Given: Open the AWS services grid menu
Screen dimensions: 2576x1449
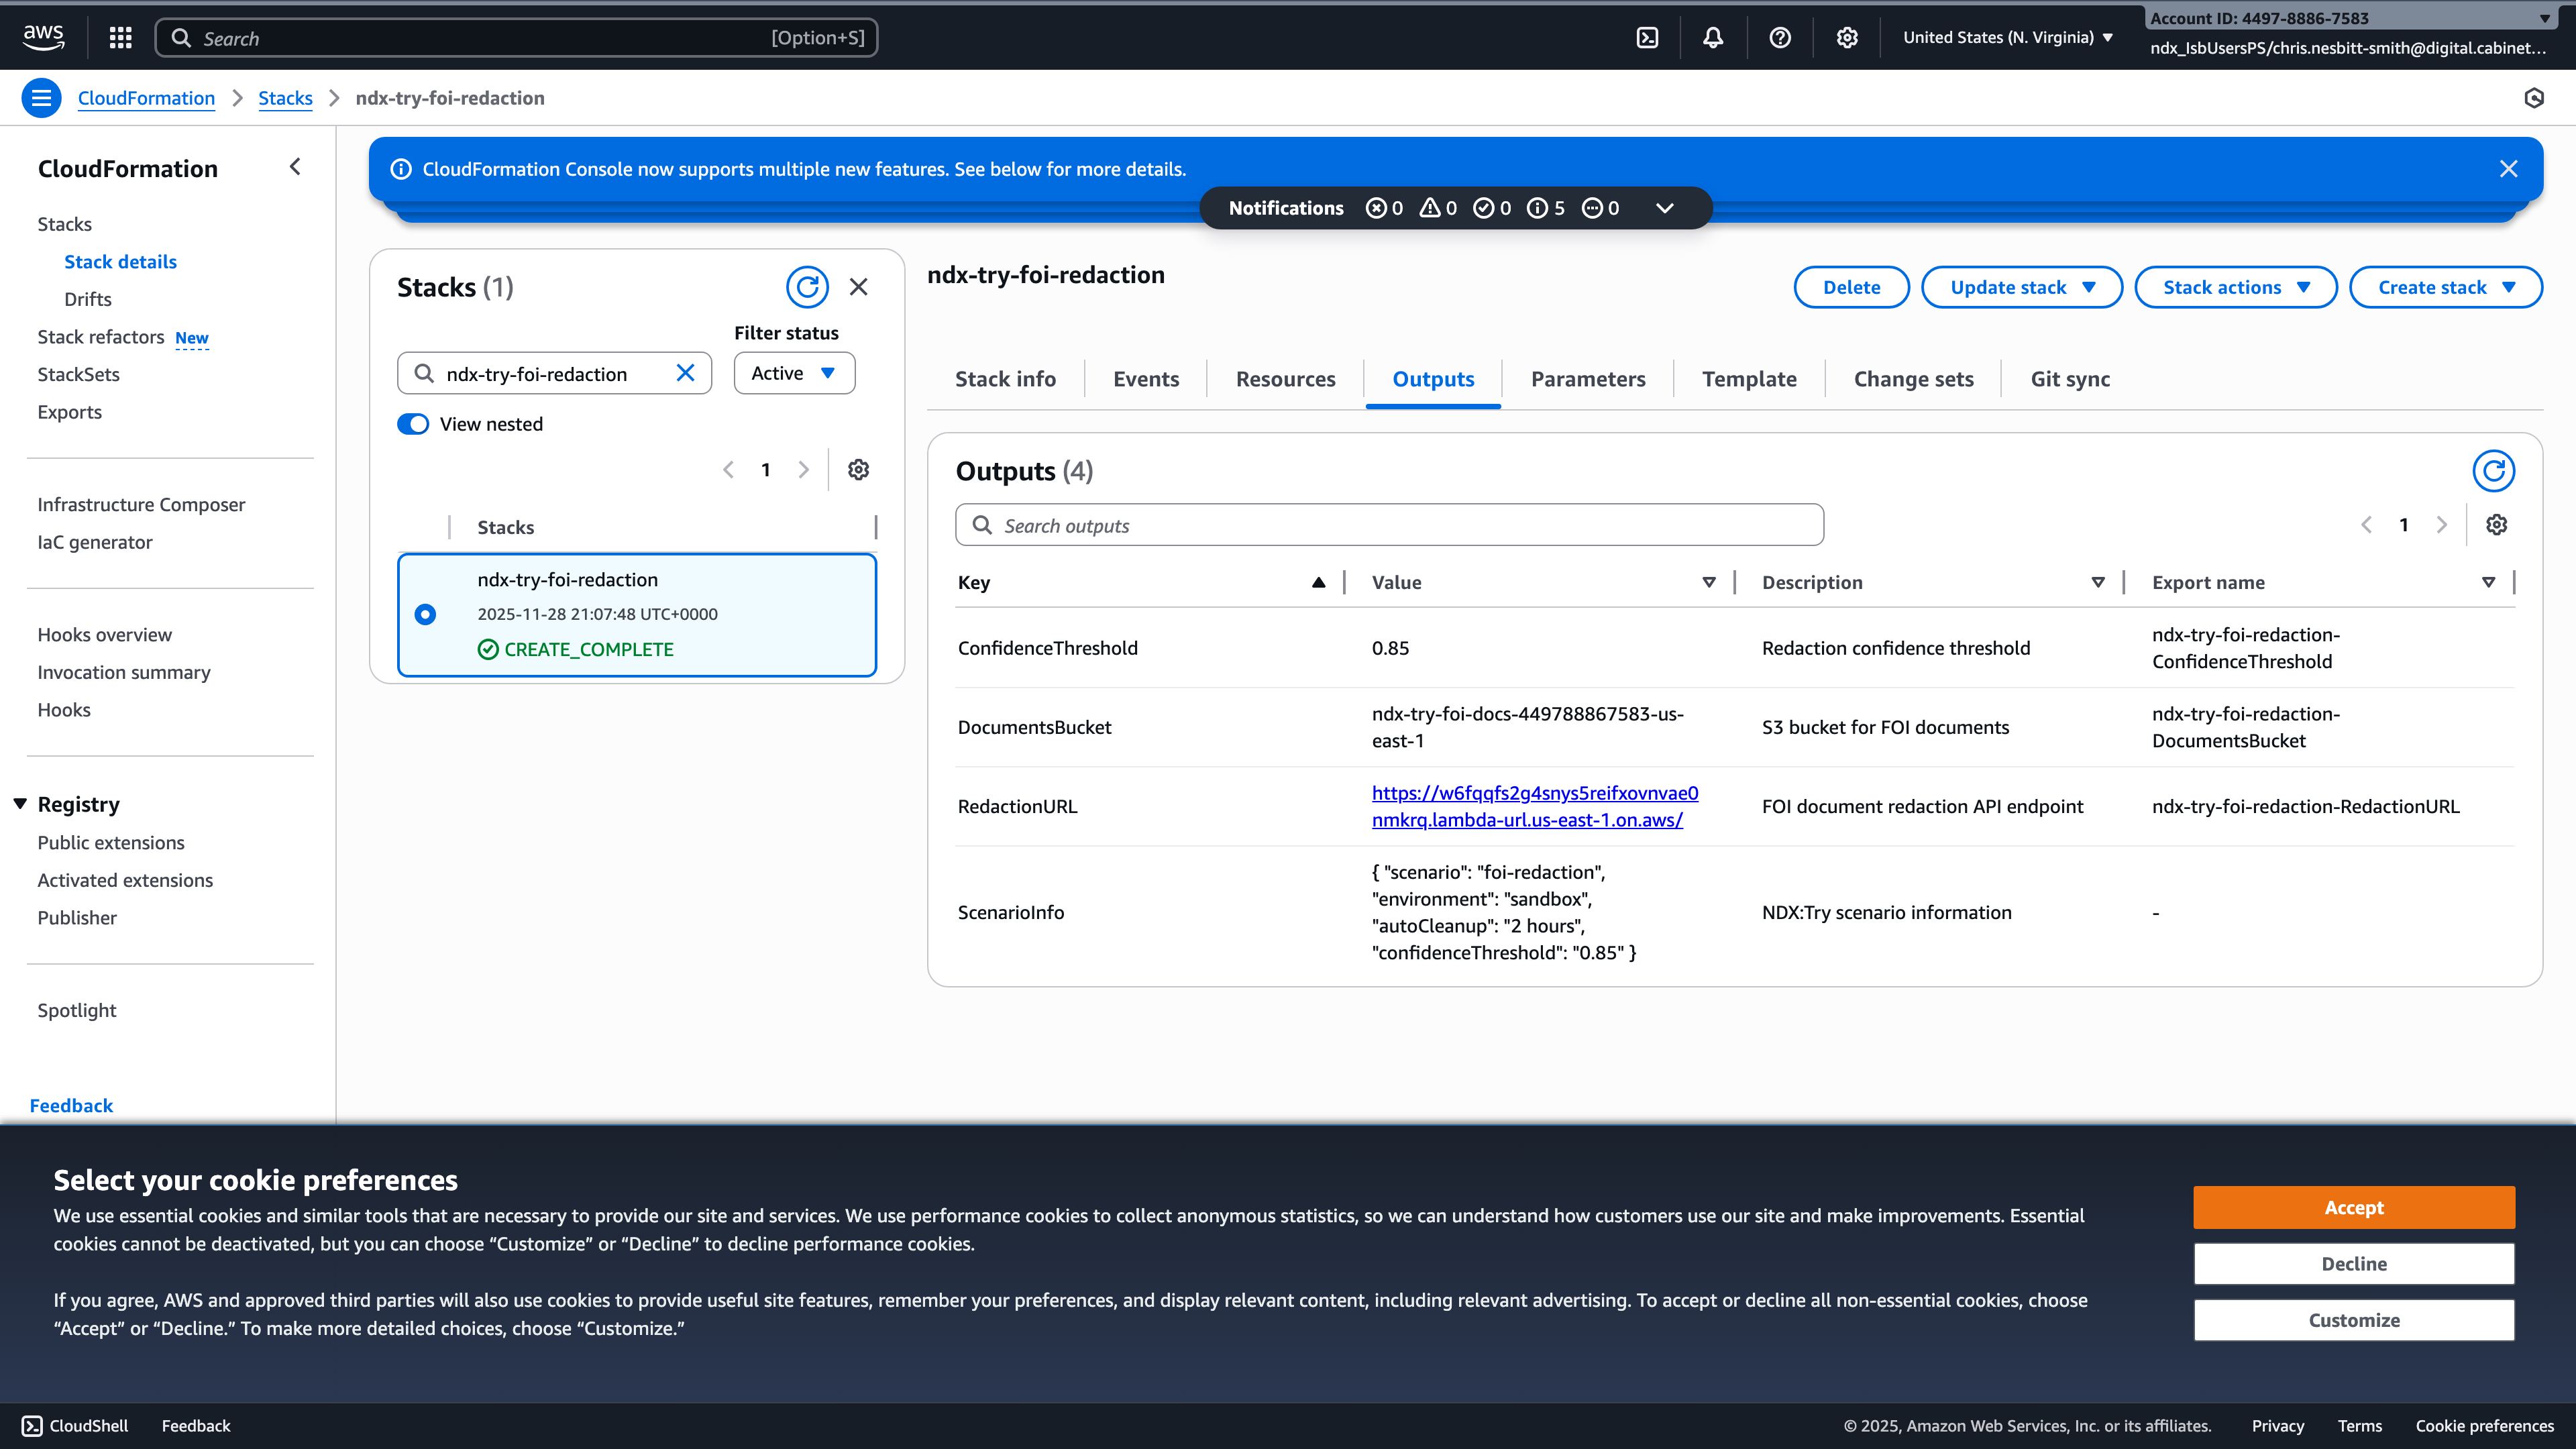Looking at the screenshot, I should point(119,37).
